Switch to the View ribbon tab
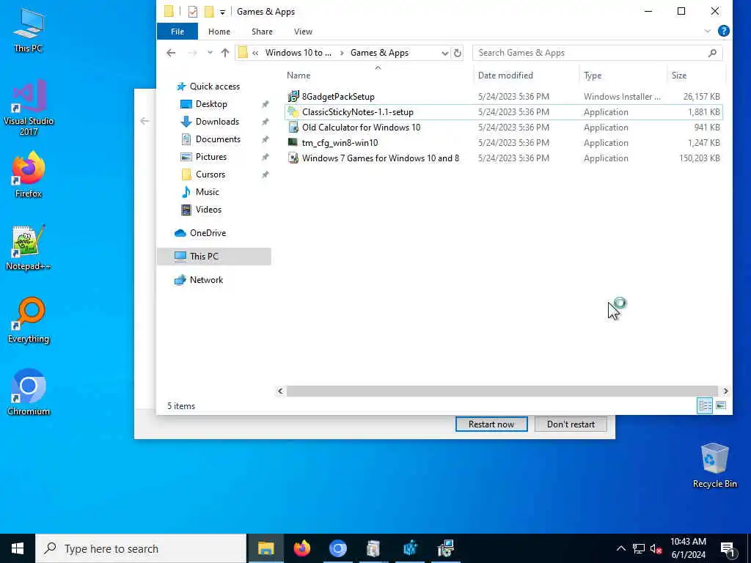The height and width of the screenshot is (563, 751). 303,32
